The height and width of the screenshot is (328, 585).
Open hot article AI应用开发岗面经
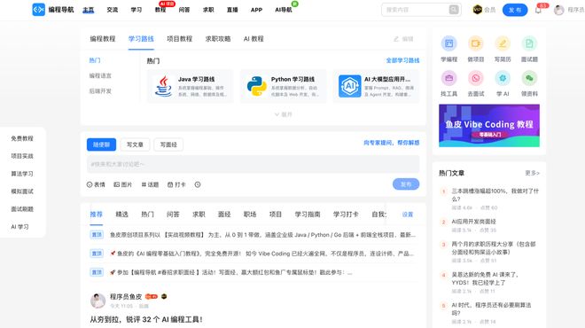tap(474, 222)
